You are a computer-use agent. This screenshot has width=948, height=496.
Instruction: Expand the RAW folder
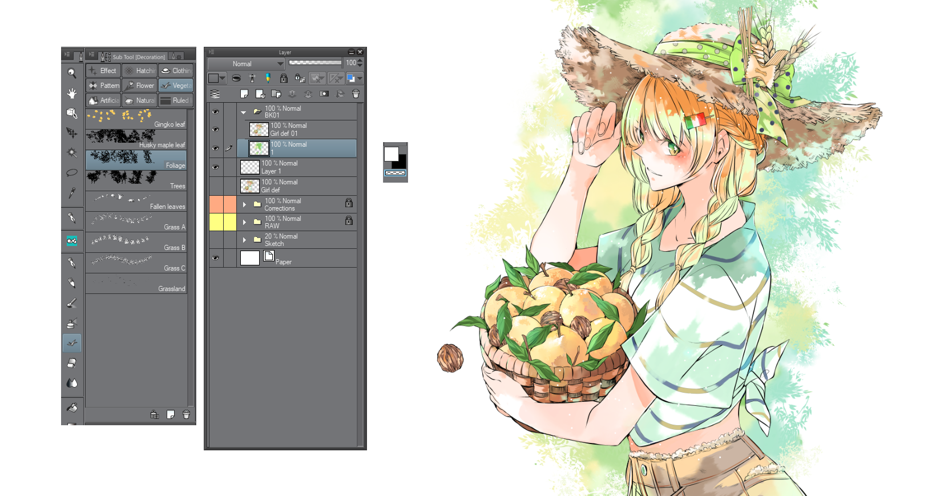tap(244, 222)
